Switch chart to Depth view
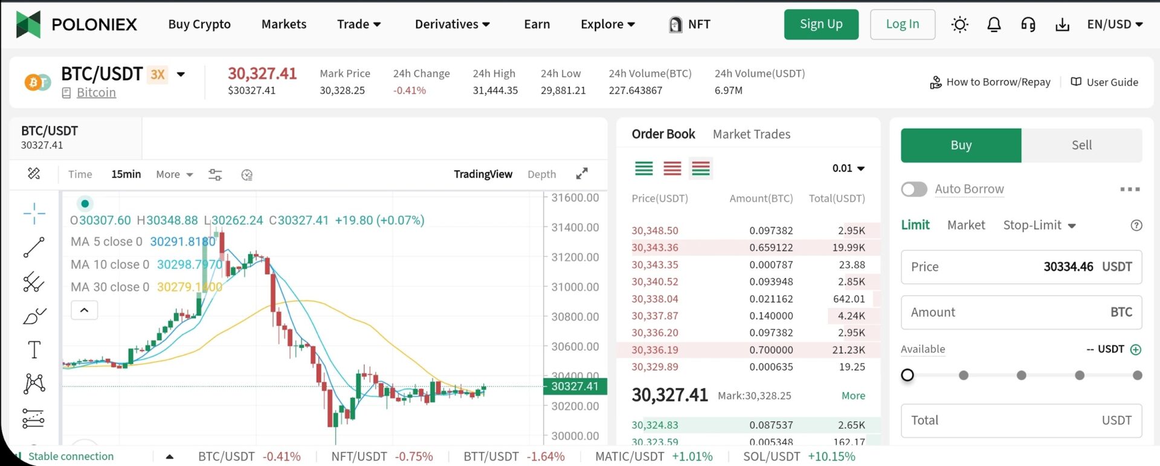The width and height of the screenshot is (1160, 466). pyautogui.click(x=541, y=174)
